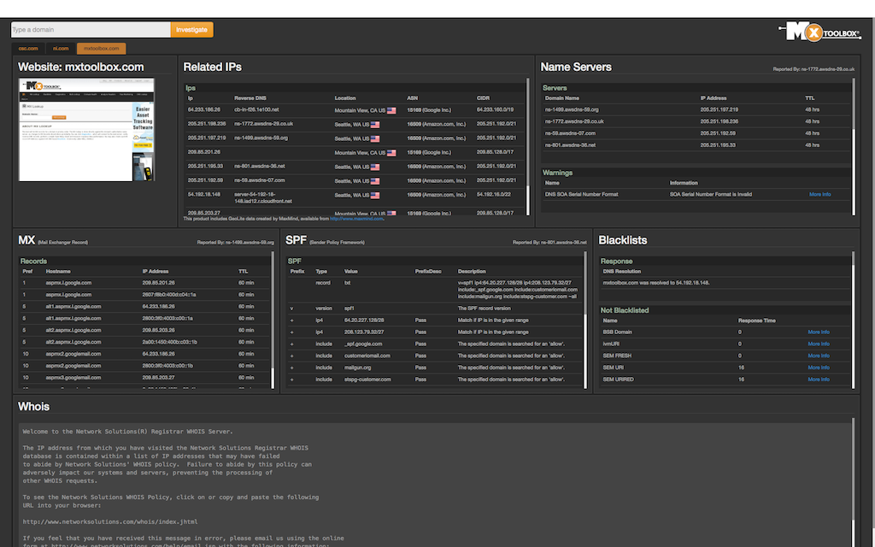Click MX IP address 209.85.203.26

158,330
